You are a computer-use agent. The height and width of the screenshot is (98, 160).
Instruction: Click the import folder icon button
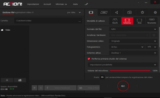[x=20, y=80]
